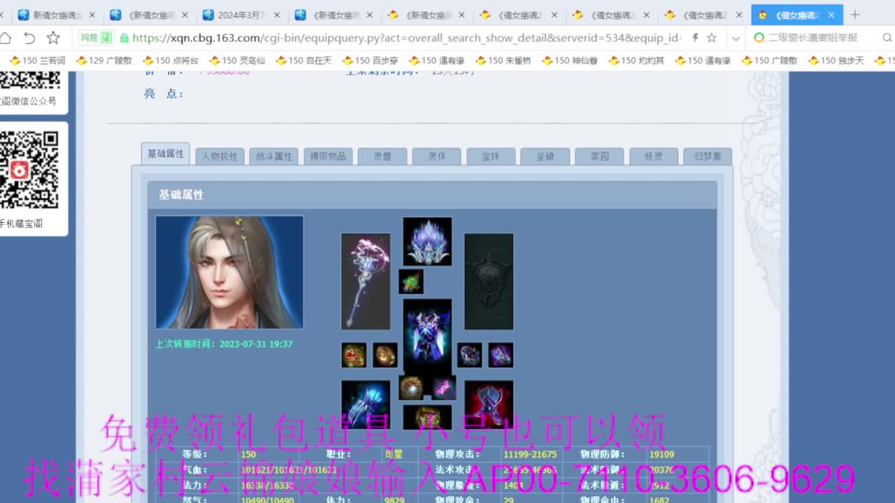The width and height of the screenshot is (895, 503).
Task: Switch to the 人物抗性 tab
Action: click(220, 156)
